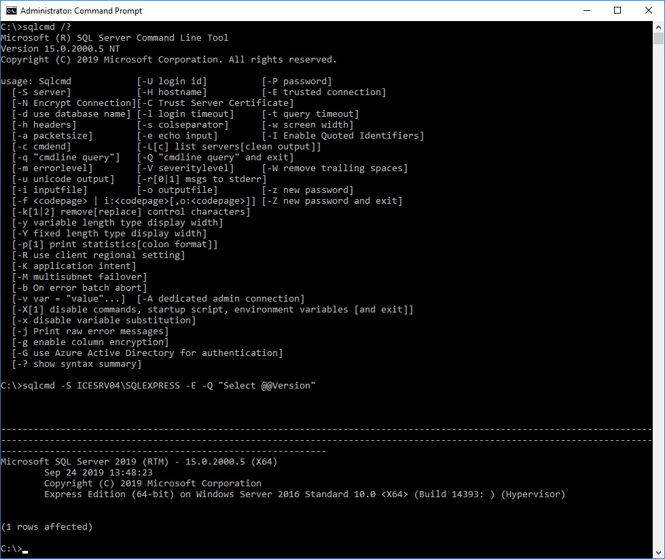Click the "print statistics[colon format]" option

[115, 245]
